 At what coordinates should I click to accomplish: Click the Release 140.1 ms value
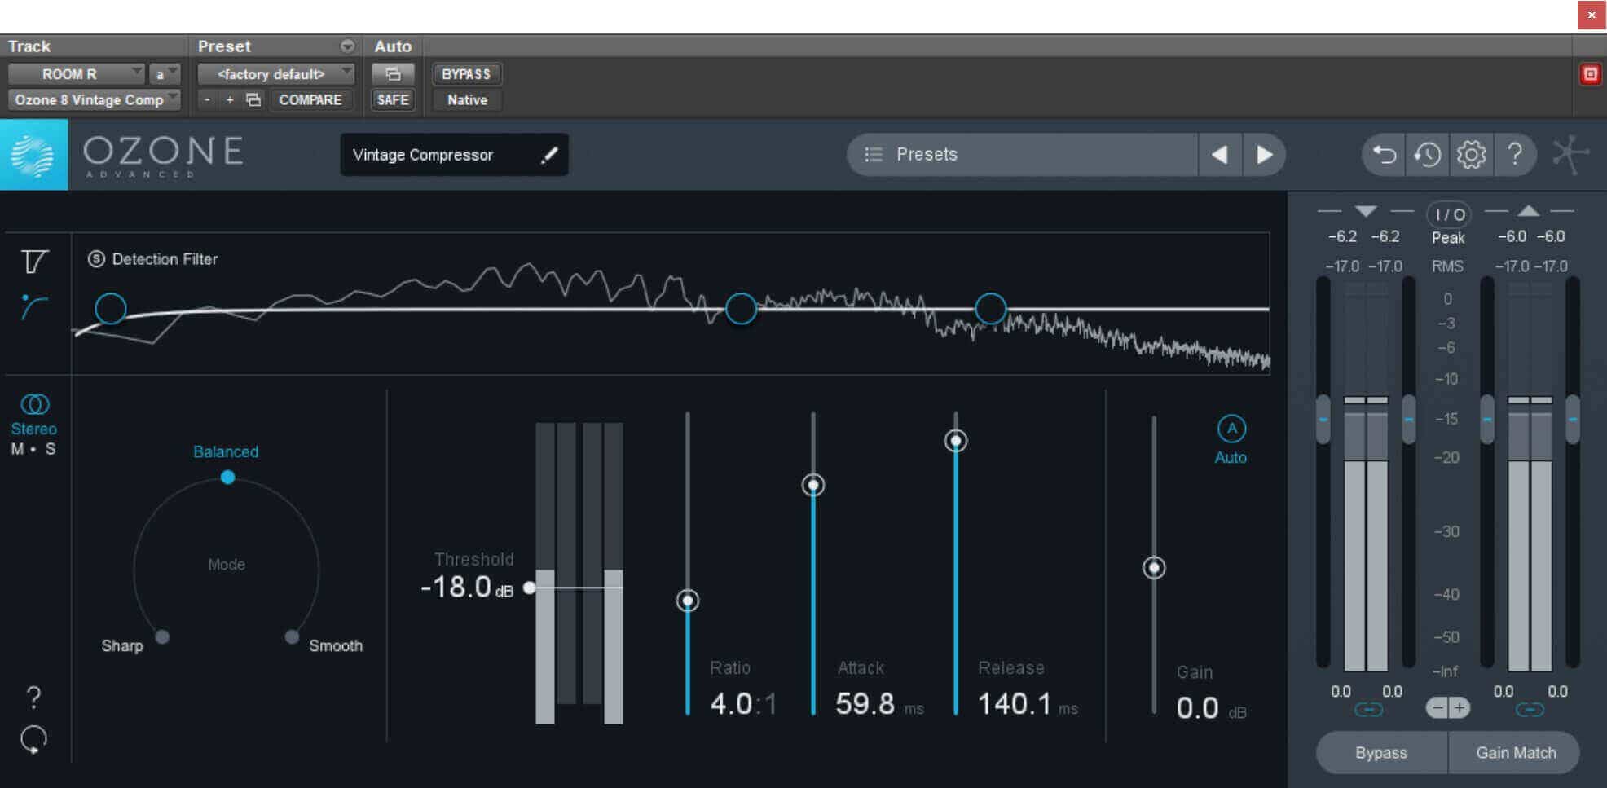(1028, 704)
